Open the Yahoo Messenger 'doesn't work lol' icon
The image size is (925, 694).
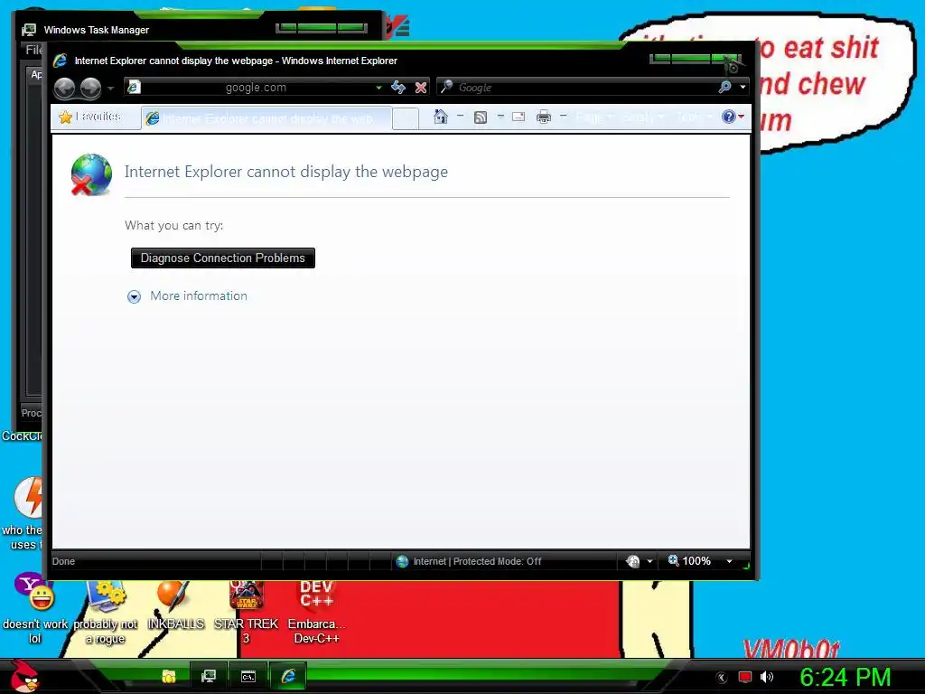click(34, 609)
